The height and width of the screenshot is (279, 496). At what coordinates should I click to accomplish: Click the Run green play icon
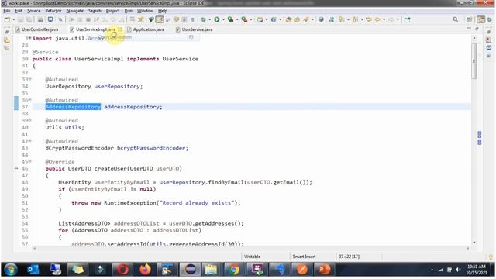pos(217,19)
